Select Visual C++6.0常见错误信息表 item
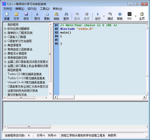This screenshot has width=150, height=140. pyautogui.click(x=26, y=82)
